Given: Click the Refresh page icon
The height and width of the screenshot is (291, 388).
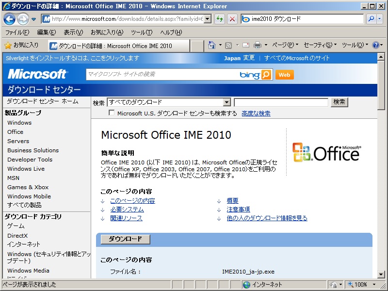Looking at the screenshot, I should tap(220, 19).
